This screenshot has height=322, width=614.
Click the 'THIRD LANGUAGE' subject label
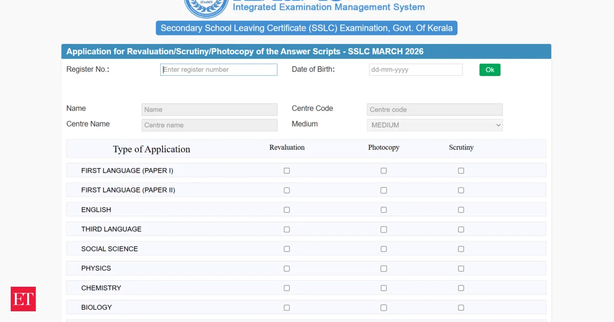(x=112, y=229)
